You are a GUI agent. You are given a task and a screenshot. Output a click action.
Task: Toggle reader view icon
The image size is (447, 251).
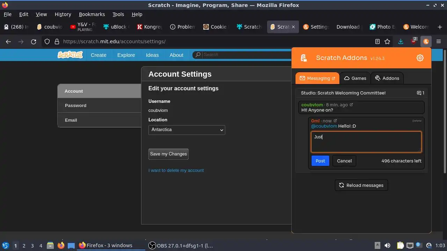[x=378, y=41]
